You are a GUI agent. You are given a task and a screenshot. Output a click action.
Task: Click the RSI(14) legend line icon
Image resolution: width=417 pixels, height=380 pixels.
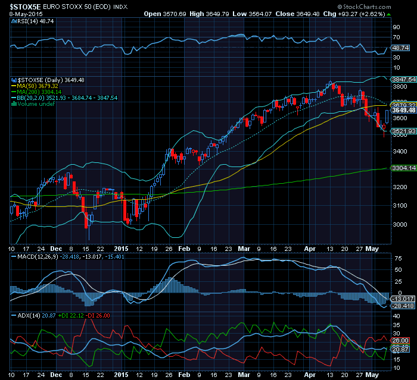click(14, 21)
